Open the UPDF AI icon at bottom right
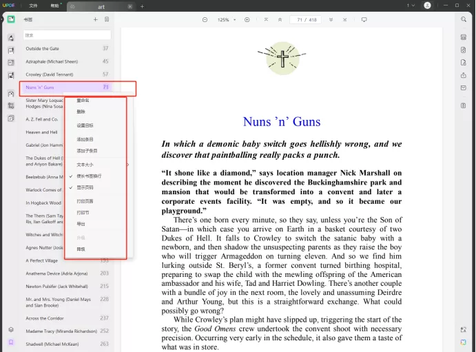The image size is (476, 352). [463, 342]
